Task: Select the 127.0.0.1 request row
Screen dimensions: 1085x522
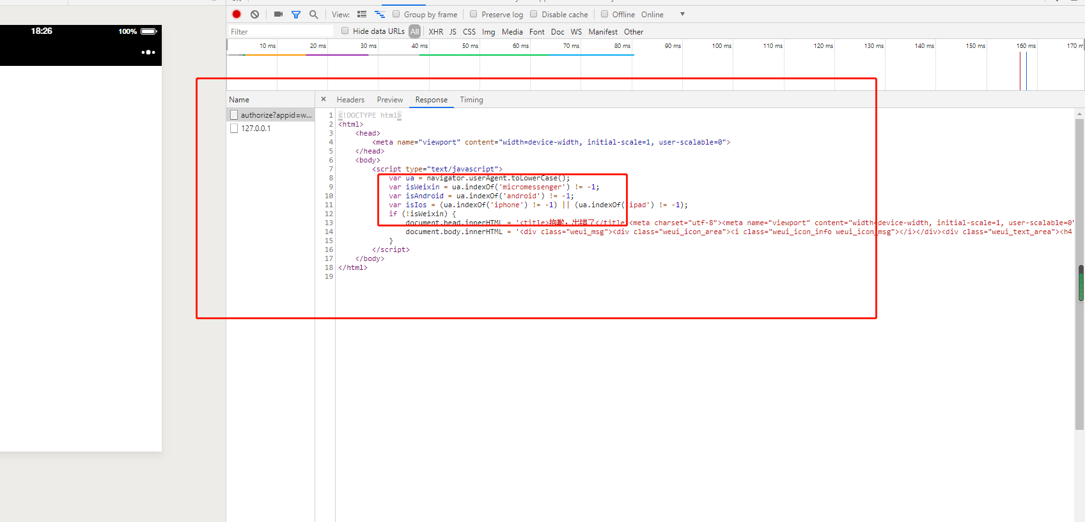Action: click(x=271, y=128)
